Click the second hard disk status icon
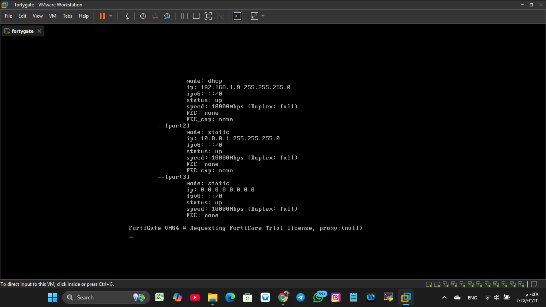546x307 pixels. pos(437,284)
